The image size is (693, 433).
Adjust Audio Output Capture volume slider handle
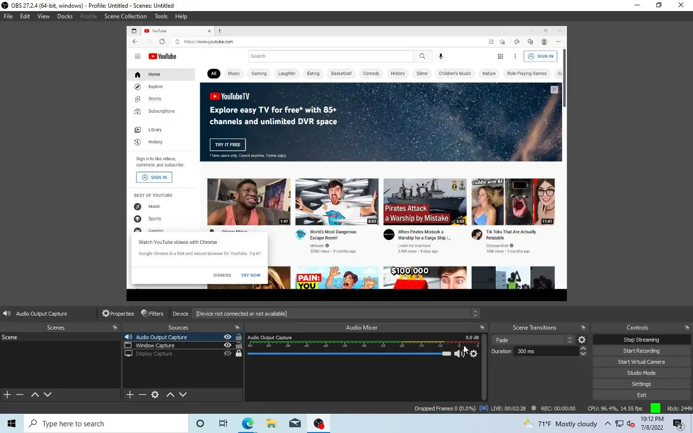pos(446,354)
